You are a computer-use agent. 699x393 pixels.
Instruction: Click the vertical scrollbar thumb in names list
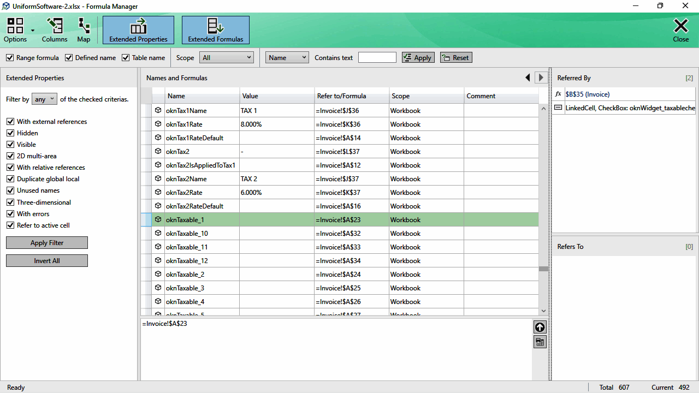pyautogui.click(x=543, y=269)
